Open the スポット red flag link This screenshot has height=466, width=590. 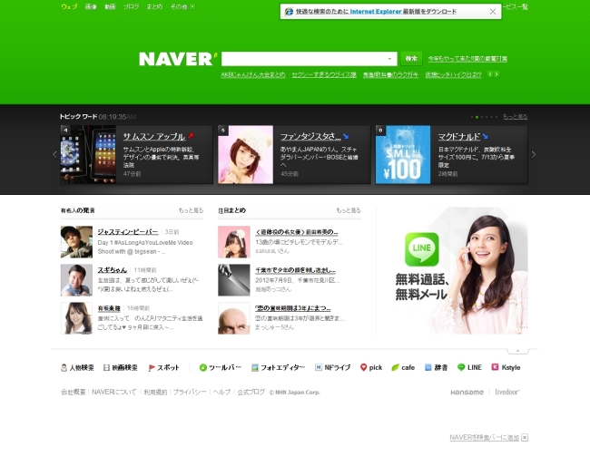(163, 367)
